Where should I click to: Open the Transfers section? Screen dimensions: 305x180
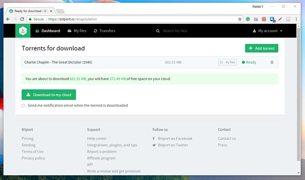[x=105, y=31]
